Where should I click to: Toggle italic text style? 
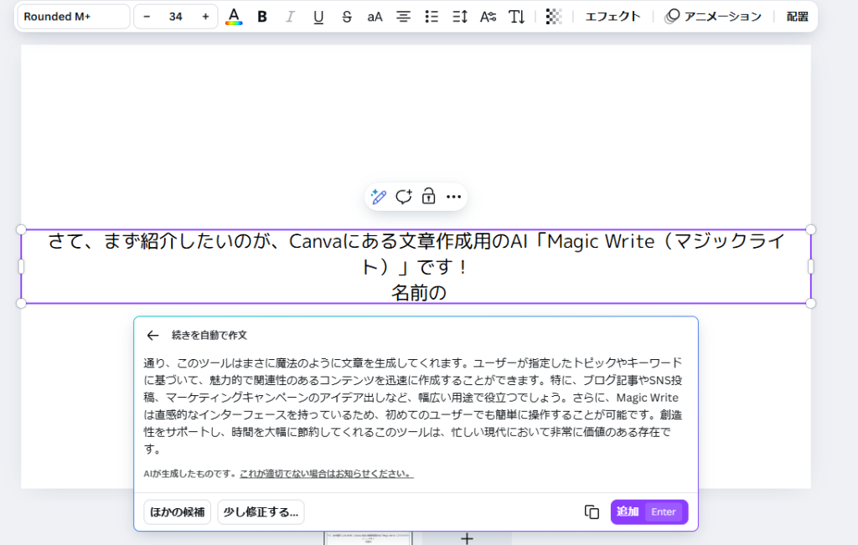pyautogui.click(x=291, y=17)
